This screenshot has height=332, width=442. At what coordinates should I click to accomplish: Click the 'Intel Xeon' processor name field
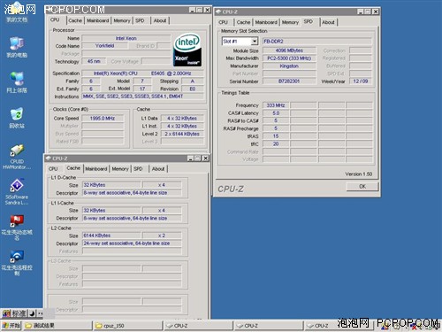pos(126,38)
